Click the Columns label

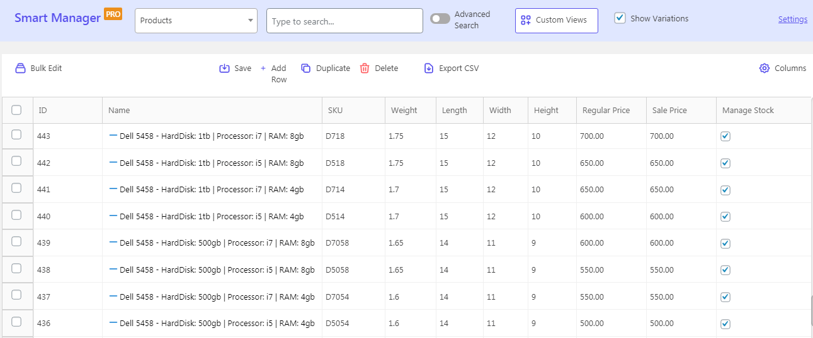(790, 68)
